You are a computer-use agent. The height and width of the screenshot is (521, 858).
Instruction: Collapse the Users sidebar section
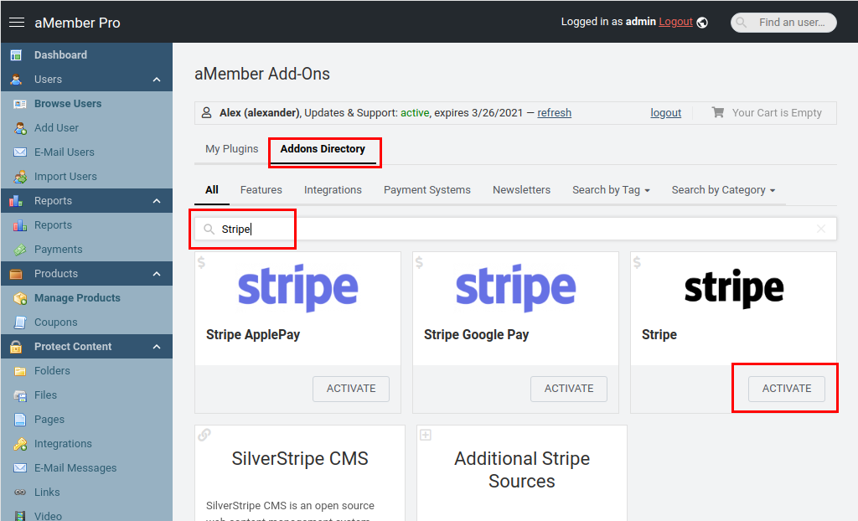pyautogui.click(x=157, y=80)
